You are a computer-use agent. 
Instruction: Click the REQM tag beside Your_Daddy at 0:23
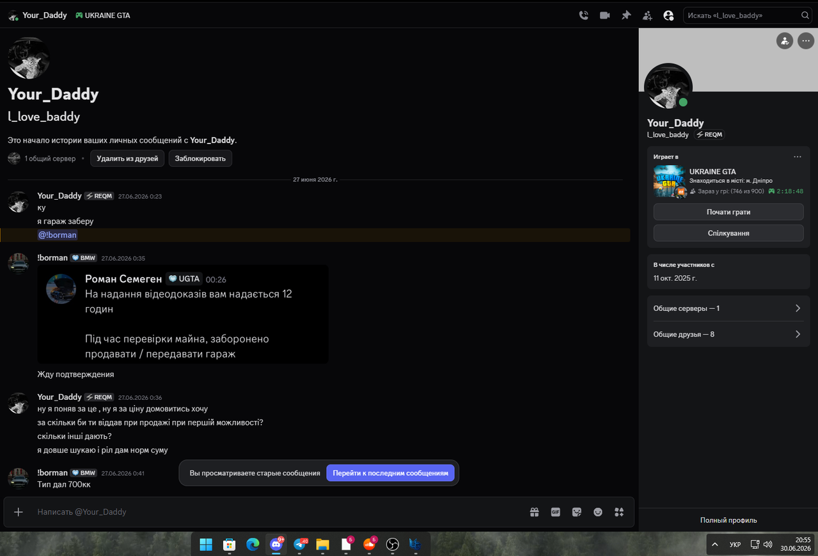coord(99,196)
